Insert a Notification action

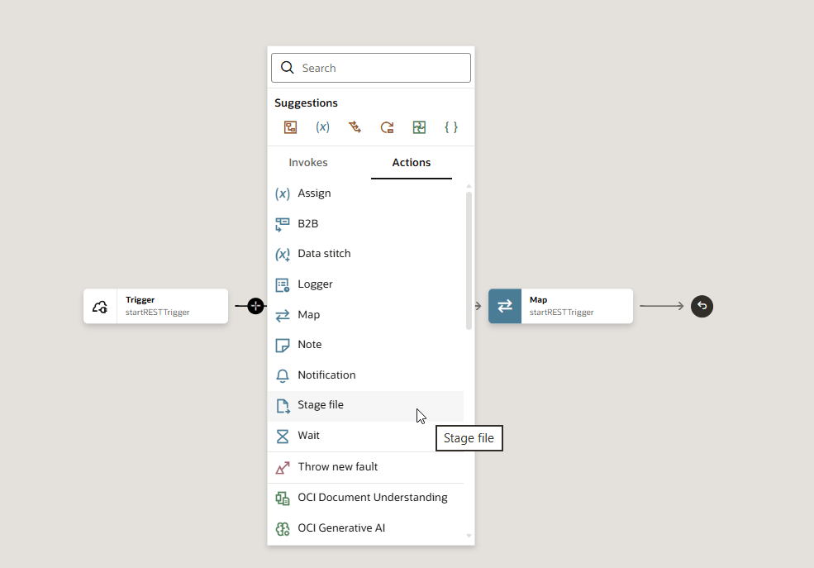coord(326,375)
